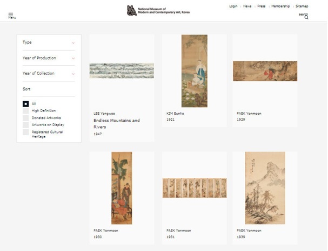The width and height of the screenshot is (328, 251).
Task: Open the Sitemap link
Action: pyautogui.click(x=302, y=6)
